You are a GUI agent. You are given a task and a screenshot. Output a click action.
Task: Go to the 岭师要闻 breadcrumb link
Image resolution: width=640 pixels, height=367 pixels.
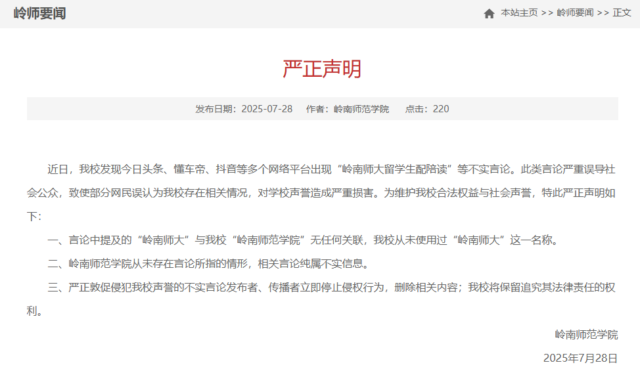tap(575, 13)
